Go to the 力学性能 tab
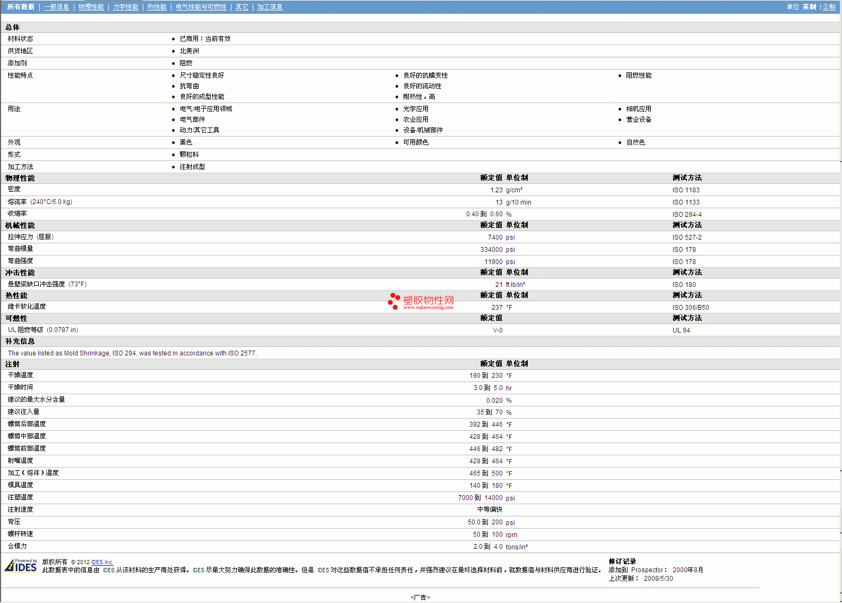 tap(125, 7)
